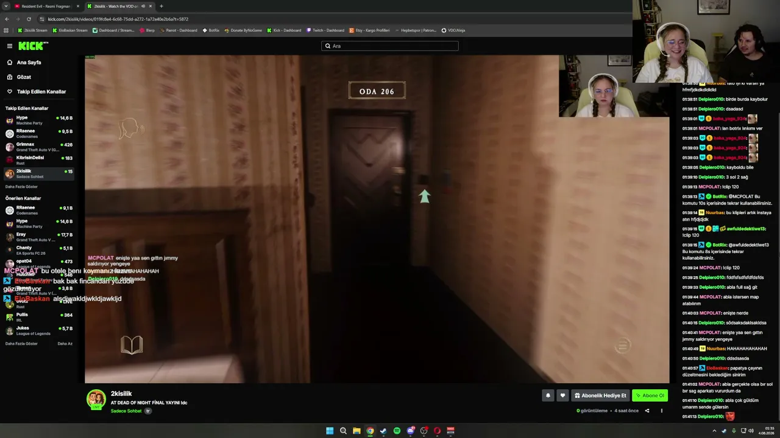Open Steam from the taskbar

(x=383, y=431)
